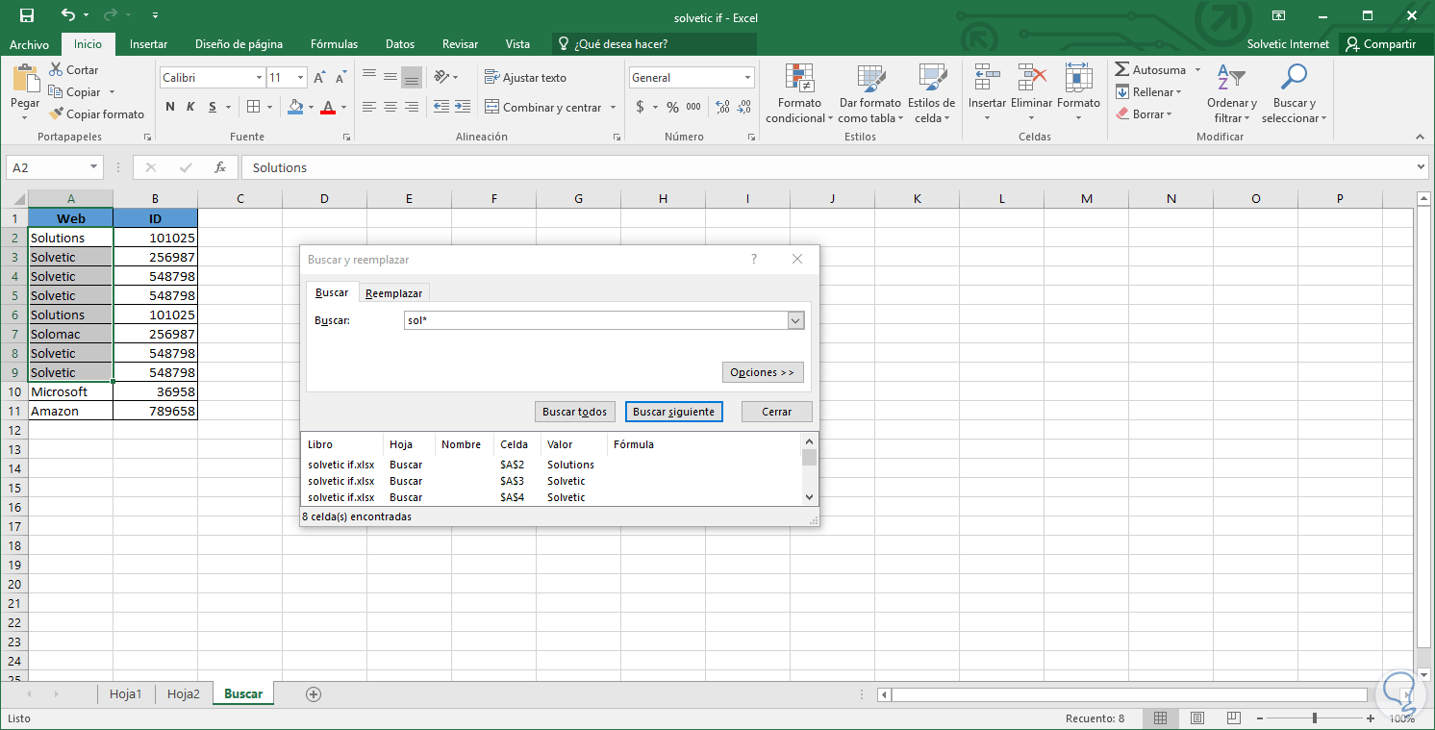Open the Fórmulas ribbon tab
This screenshot has height=730, width=1435.
click(334, 43)
